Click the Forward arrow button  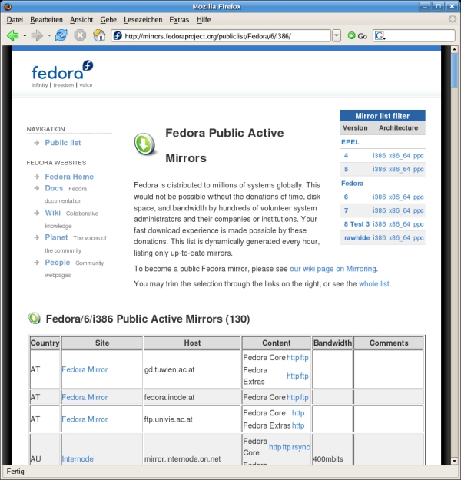click(x=37, y=35)
